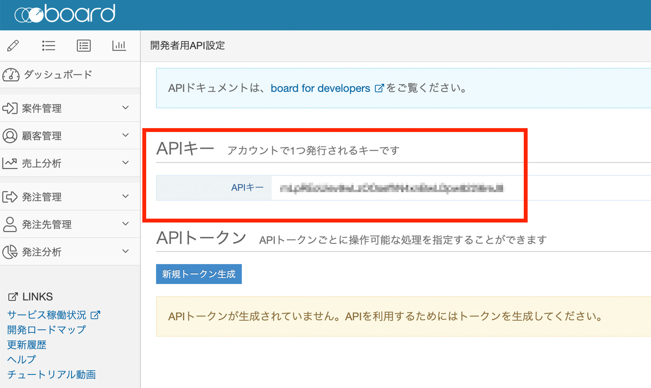651x388 pixels.
Task: Expand the 案件管理 menu chevron
Action: coord(125,108)
